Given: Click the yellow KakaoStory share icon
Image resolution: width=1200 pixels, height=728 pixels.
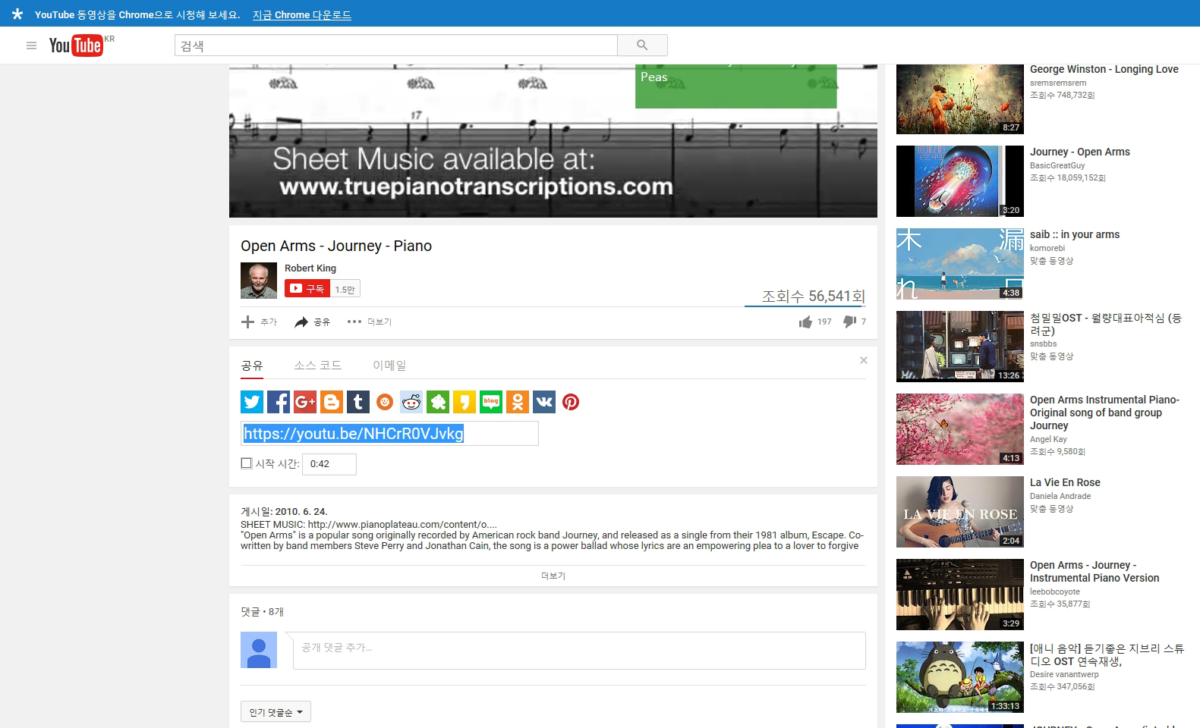Looking at the screenshot, I should (465, 402).
